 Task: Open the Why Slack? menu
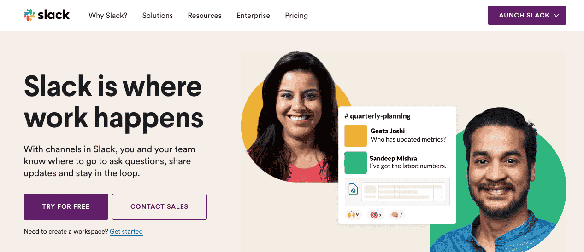click(108, 15)
